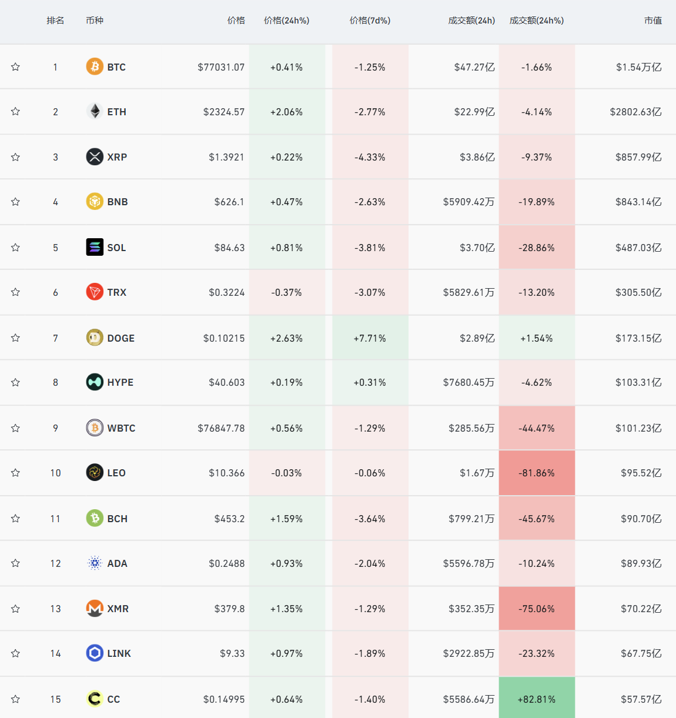Click the 排名 column header
676x718 pixels.
pos(55,21)
